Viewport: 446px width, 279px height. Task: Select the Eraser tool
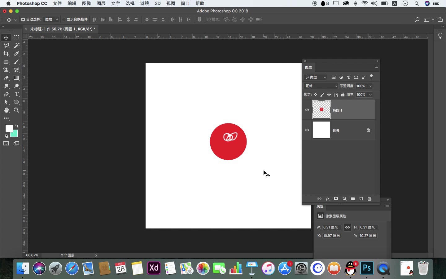pyautogui.click(x=6, y=78)
